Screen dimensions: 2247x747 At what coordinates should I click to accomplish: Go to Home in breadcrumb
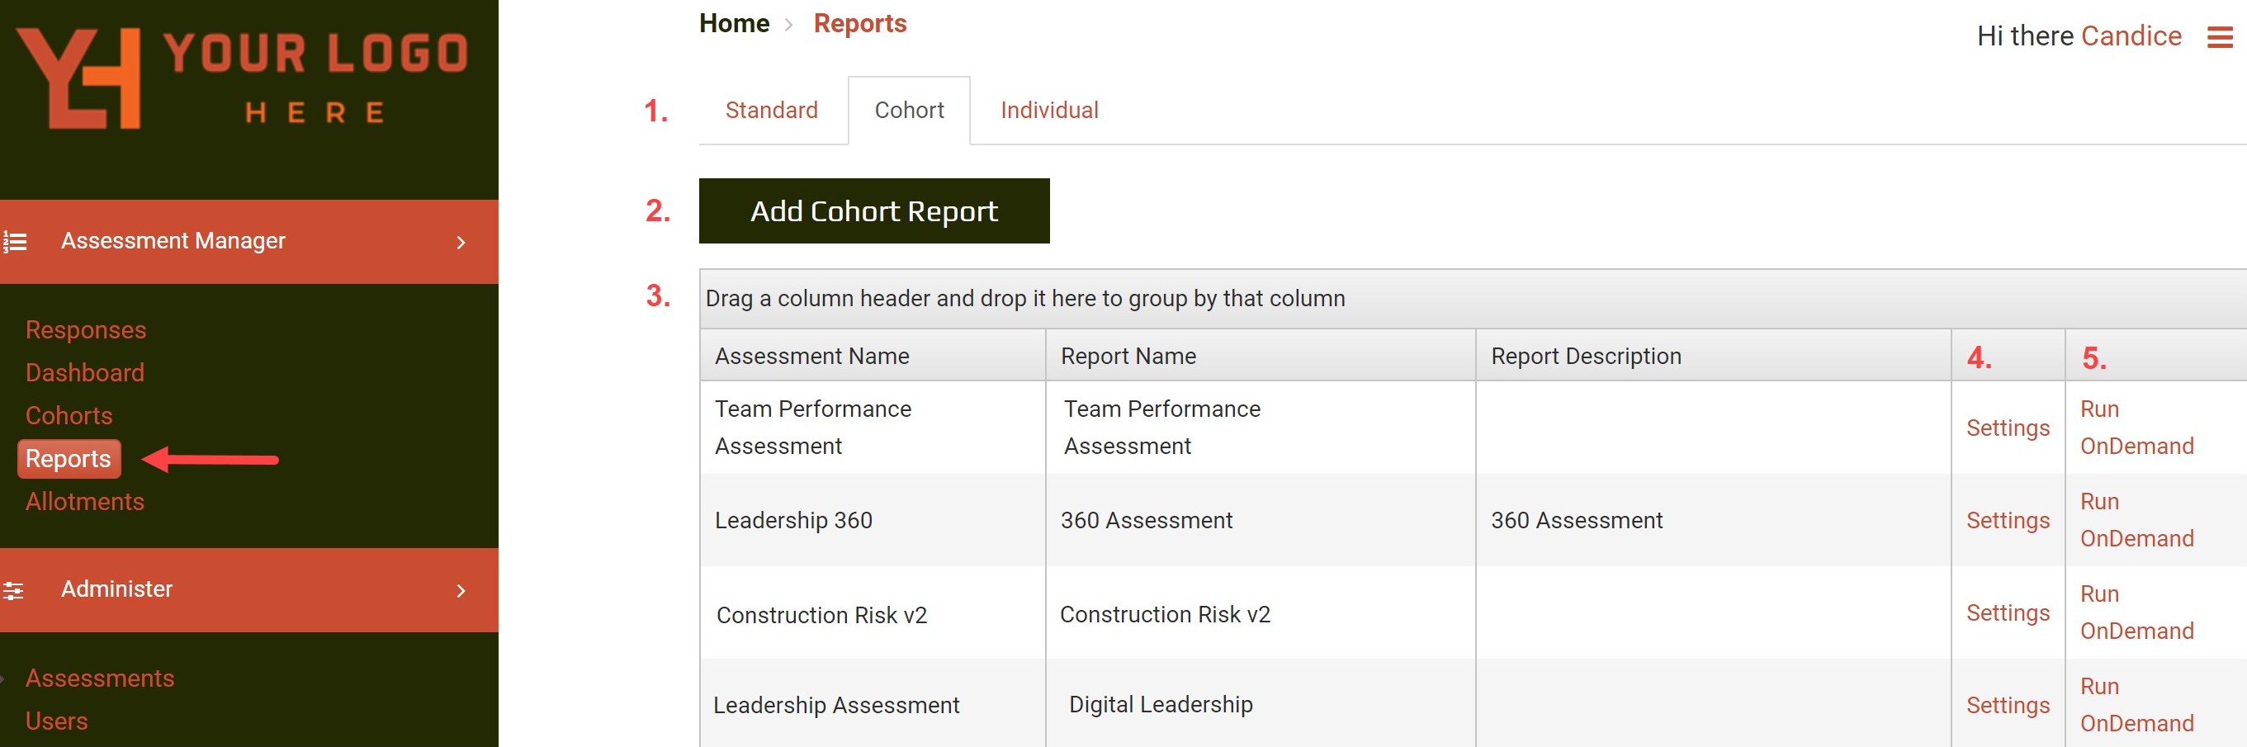tap(734, 24)
